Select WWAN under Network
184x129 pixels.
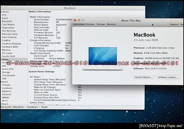[x=6, y=98]
